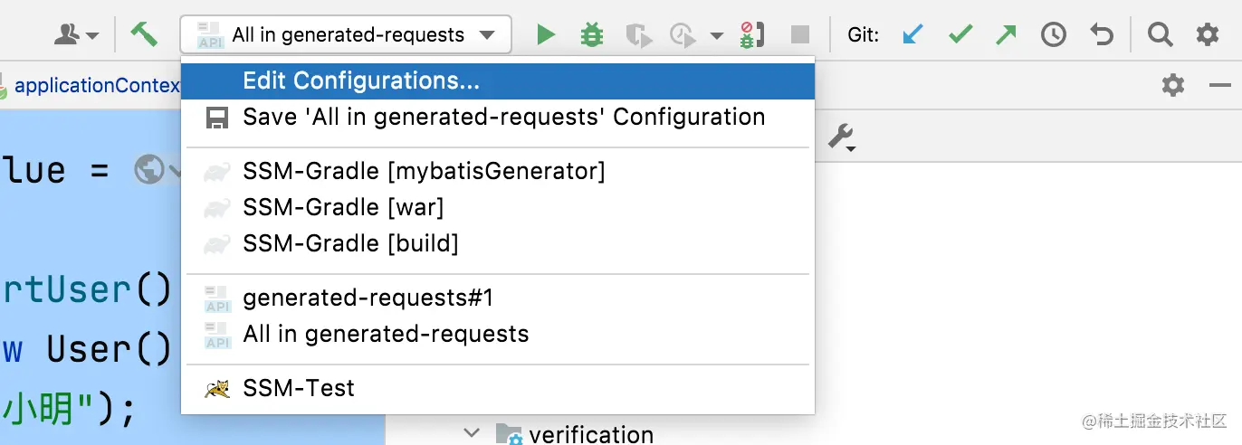Choose SSM-Gradle [mybatisGenerator] configuration
Screen dimensions: 1242x445
[424, 171]
